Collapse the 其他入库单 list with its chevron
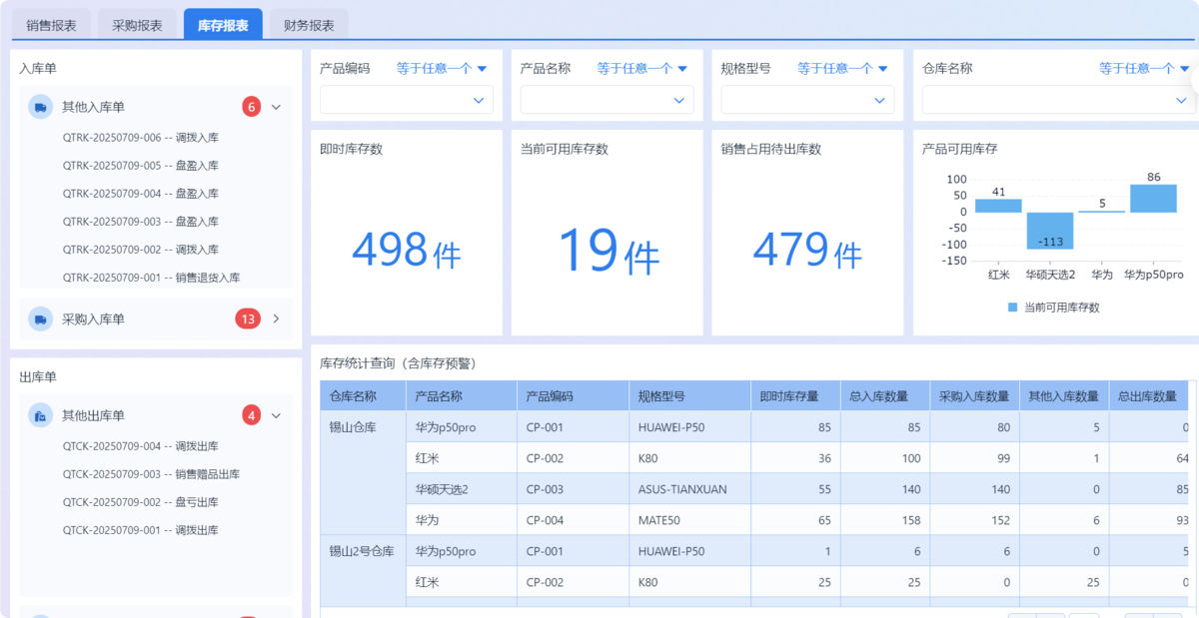Image resolution: width=1199 pixels, height=618 pixels. click(277, 107)
